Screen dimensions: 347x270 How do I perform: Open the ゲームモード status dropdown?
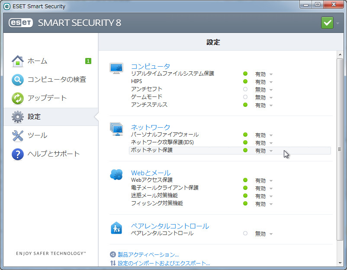point(271,97)
